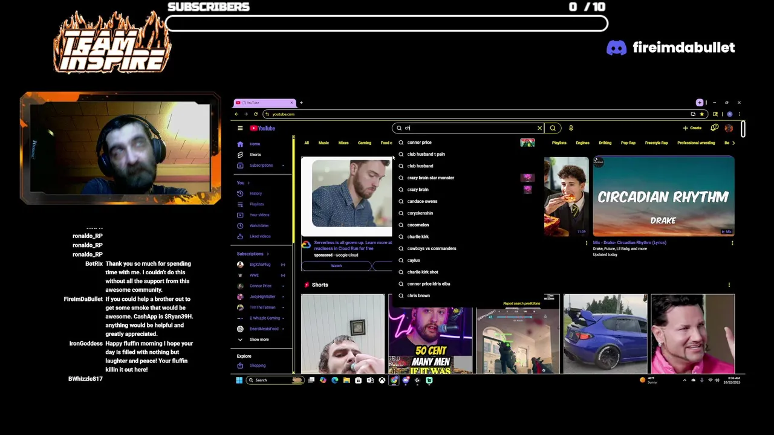Viewport: 774px width, 435px height.
Task: Open the YouTube account avatar menu
Action: tap(729, 128)
